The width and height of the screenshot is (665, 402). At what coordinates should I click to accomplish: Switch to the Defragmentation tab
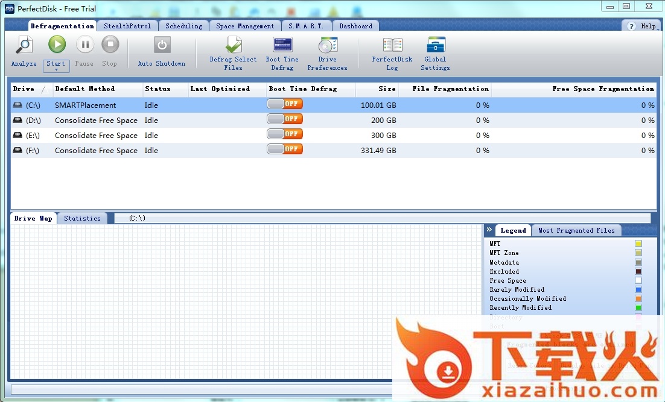tap(62, 26)
